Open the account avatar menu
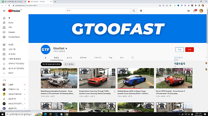208x116 pixels. (x=201, y=11)
